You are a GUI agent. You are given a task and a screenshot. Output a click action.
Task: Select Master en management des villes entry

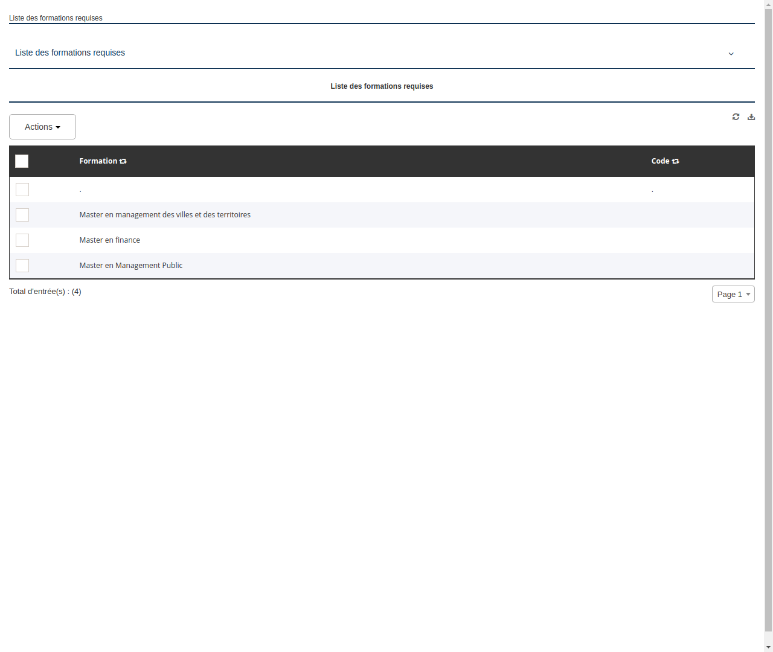(165, 214)
